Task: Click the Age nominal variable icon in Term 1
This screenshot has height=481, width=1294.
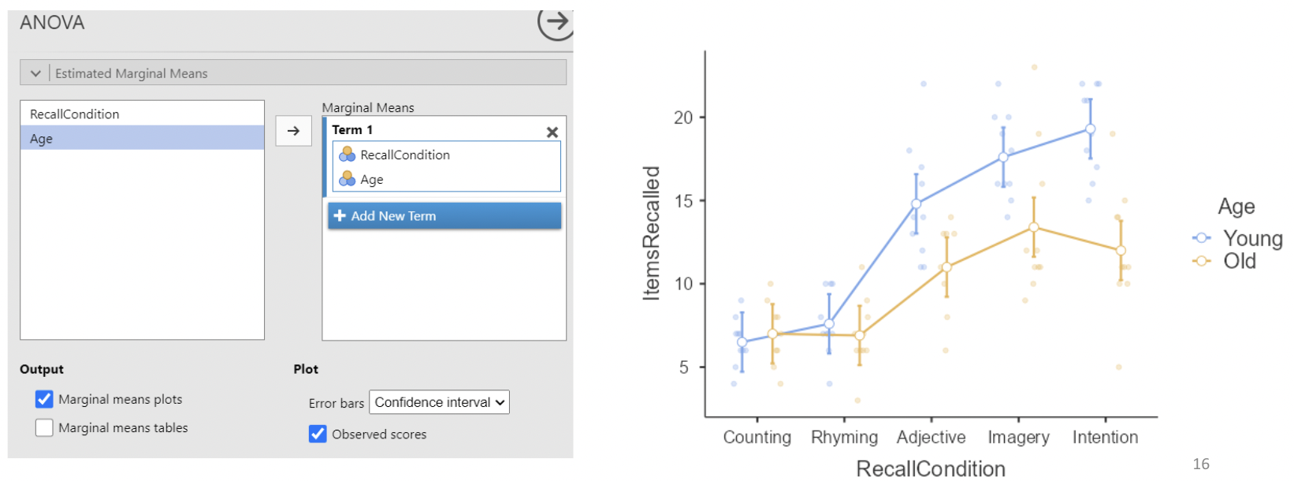Action: click(347, 179)
